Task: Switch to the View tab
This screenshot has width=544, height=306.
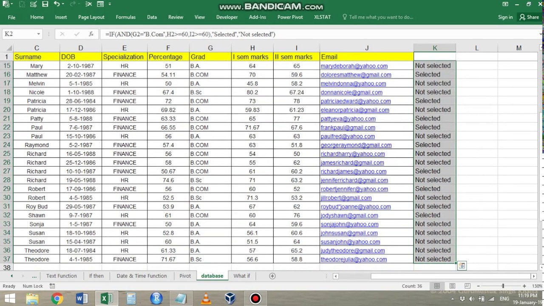Action: point(200,17)
